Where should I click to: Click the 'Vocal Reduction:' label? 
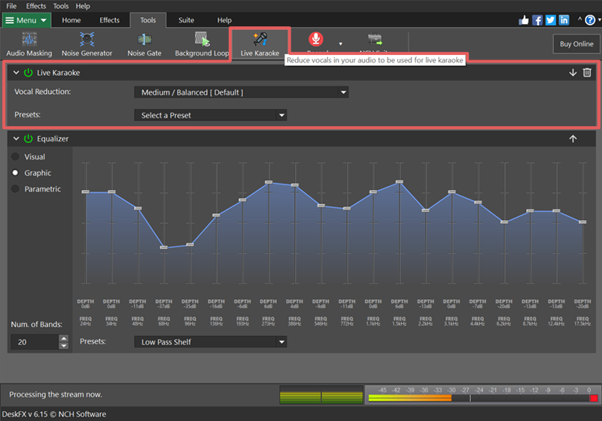pyautogui.click(x=43, y=92)
